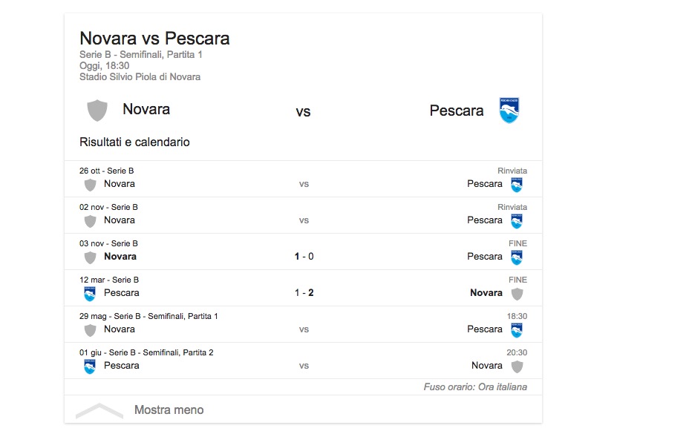Open the 1 - 2 result from 12 mar
The width and height of the screenshot is (692, 431).
tap(304, 293)
